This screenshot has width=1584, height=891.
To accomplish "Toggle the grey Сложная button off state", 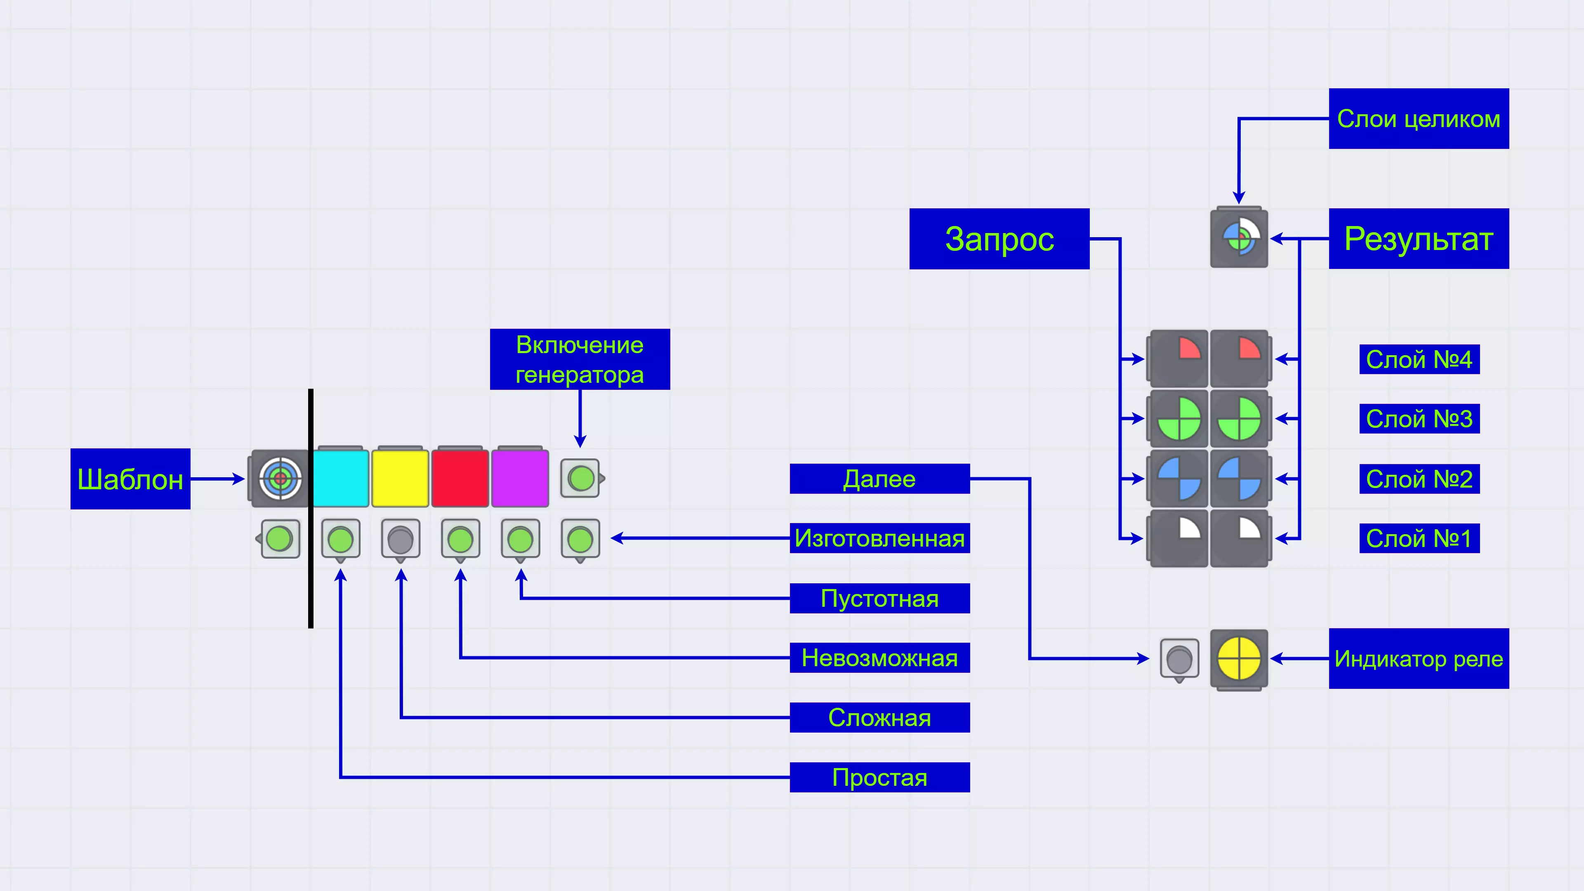I will tap(400, 540).
